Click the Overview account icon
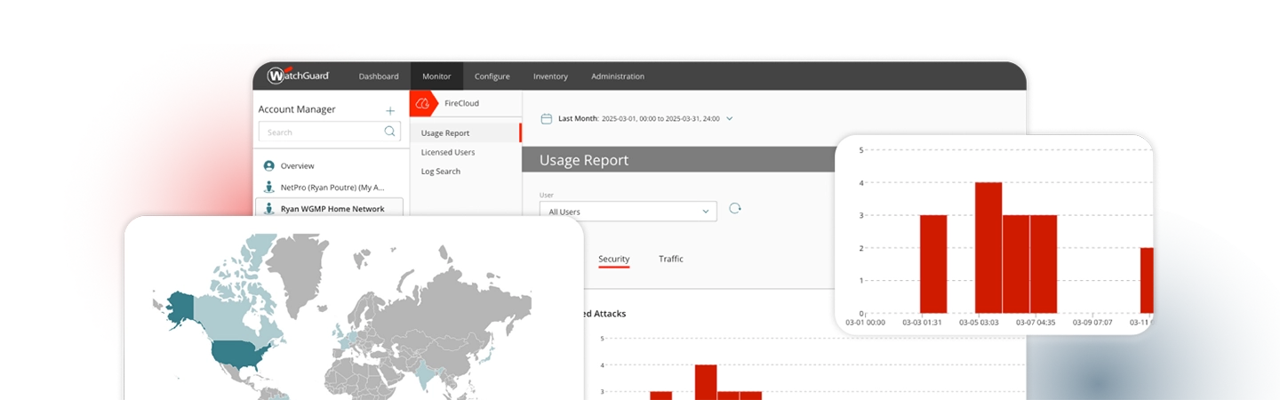This screenshot has width=1280, height=400. coord(268,166)
